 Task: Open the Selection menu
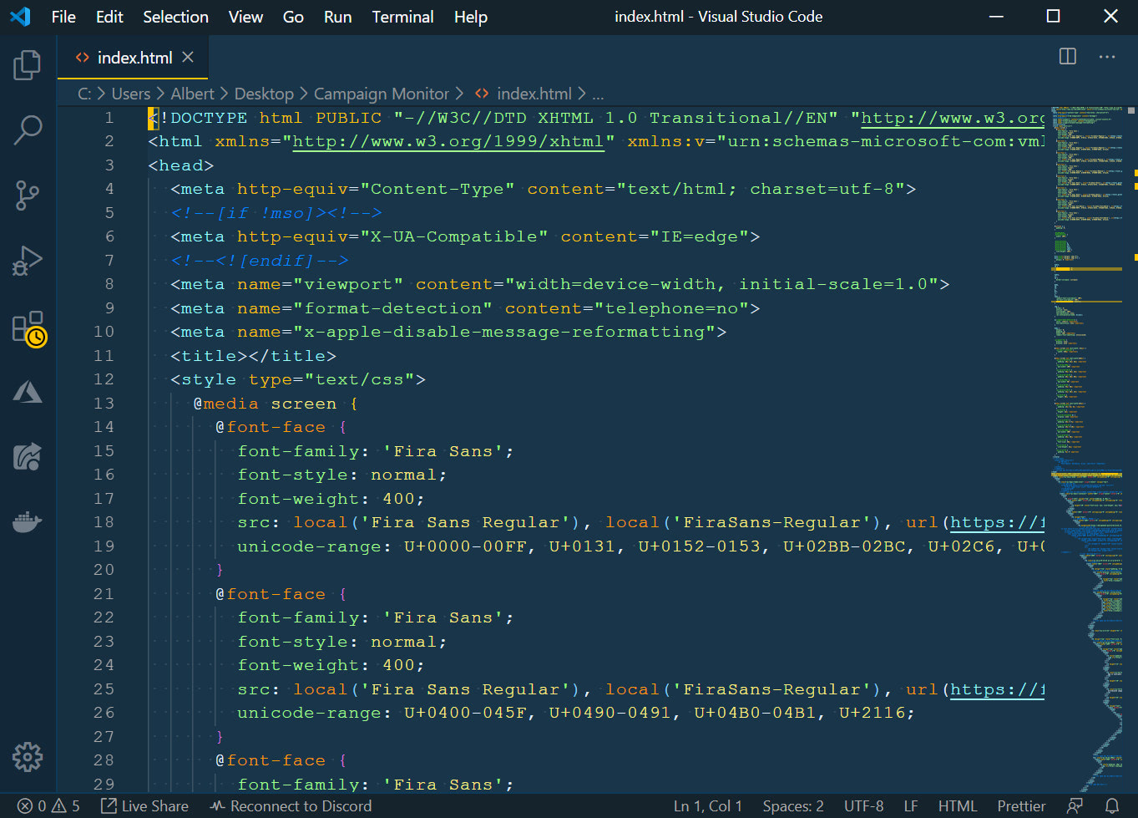point(175,17)
